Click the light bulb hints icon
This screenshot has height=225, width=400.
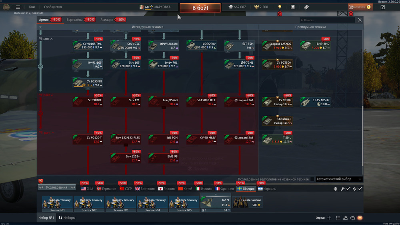tap(280, 7)
